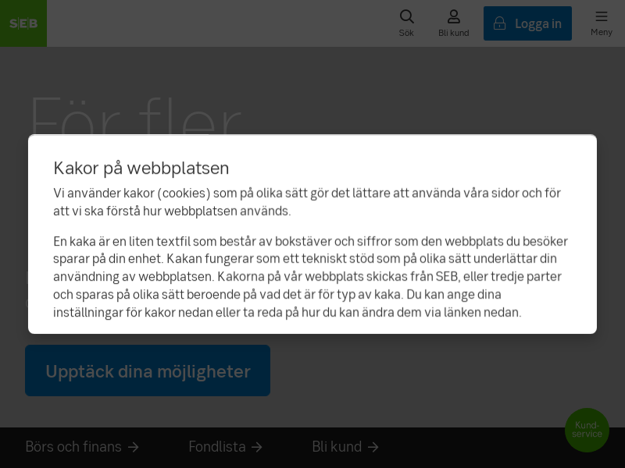This screenshot has width=625, height=468.
Task: Click the Kakor på webbplatsen heading
Action: click(x=141, y=168)
